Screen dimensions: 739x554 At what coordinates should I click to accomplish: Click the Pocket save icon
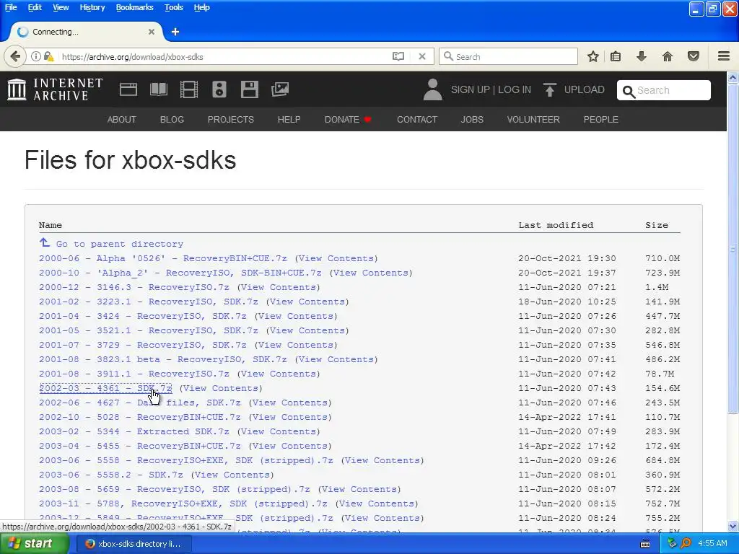click(694, 56)
